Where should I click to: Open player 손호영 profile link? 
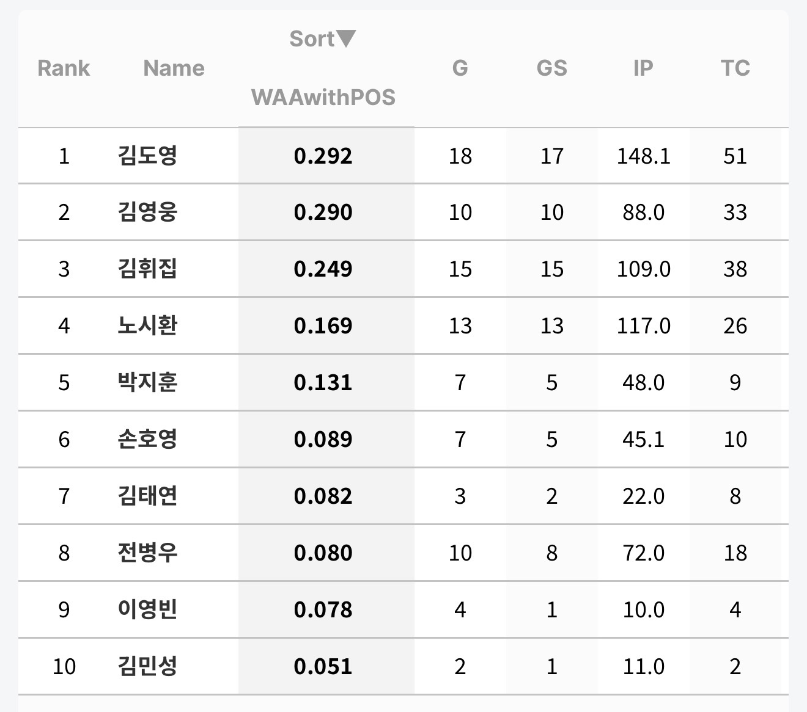[x=147, y=440]
